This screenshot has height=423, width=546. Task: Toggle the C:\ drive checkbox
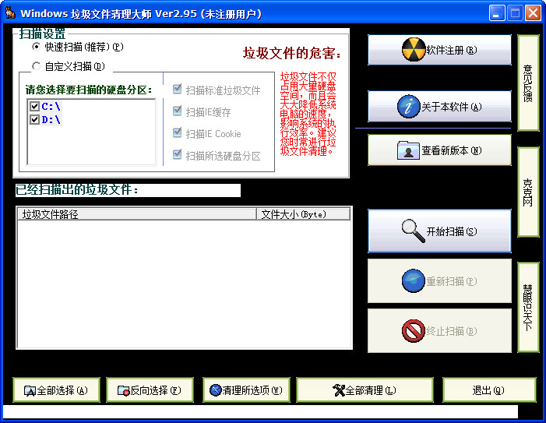(x=34, y=106)
